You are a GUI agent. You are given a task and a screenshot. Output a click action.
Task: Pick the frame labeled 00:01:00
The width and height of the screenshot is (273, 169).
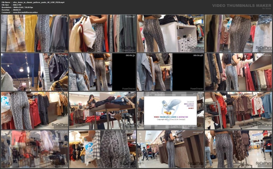click(x=238, y=33)
